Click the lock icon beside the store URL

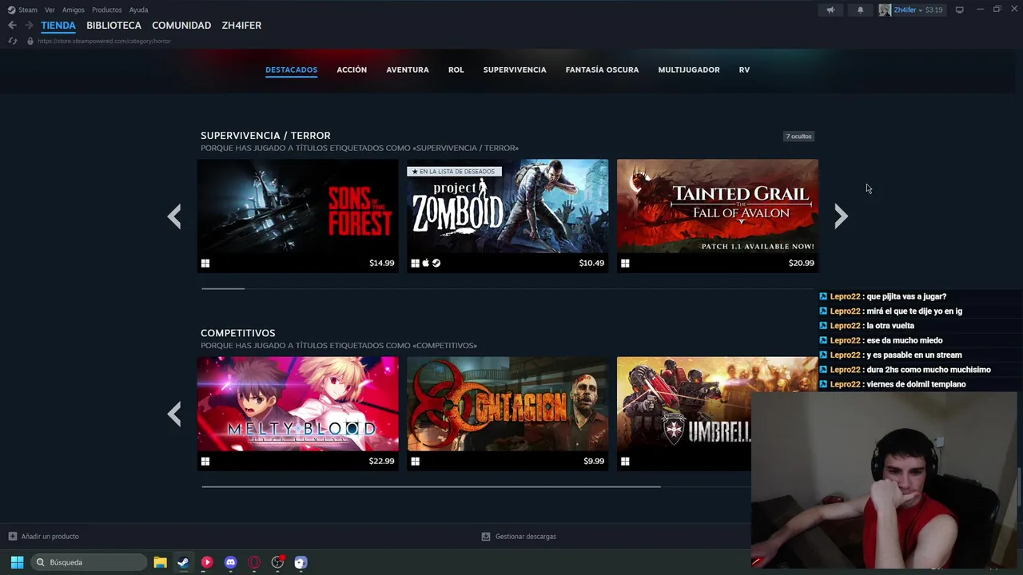tap(30, 41)
